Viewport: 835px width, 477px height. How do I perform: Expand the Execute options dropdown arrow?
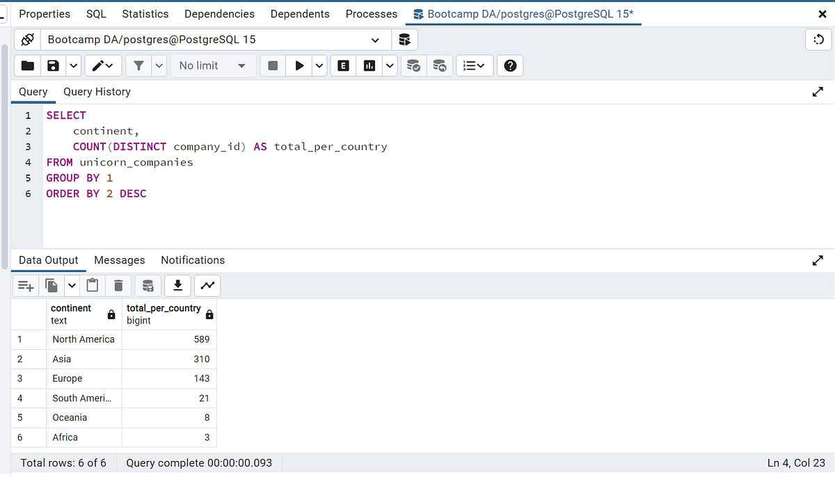coord(319,65)
